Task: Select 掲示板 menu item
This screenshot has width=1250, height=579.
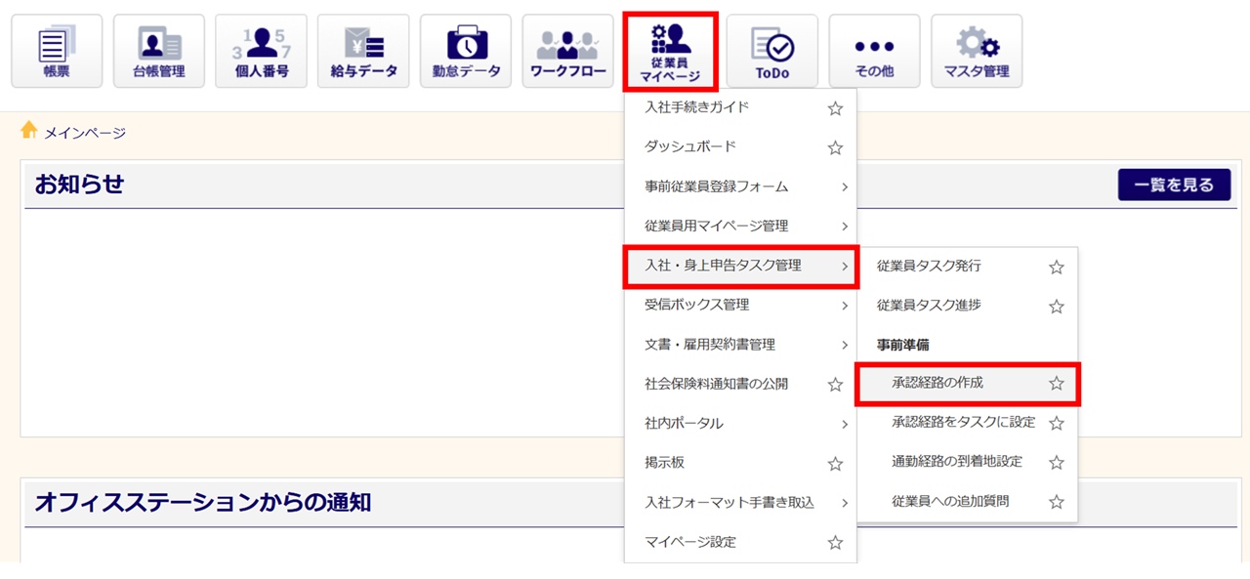Action: [740, 463]
